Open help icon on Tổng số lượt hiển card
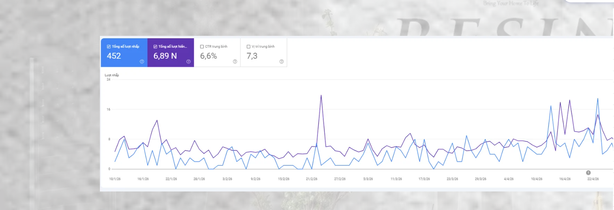 pos(188,62)
